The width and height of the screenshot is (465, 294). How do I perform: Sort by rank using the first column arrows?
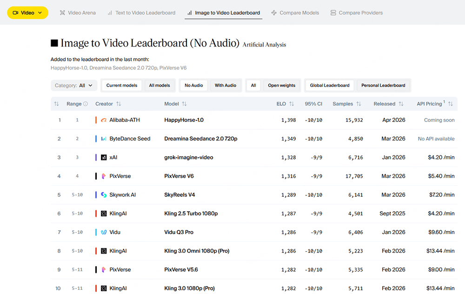pyautogui.click(x=56, y=104)
